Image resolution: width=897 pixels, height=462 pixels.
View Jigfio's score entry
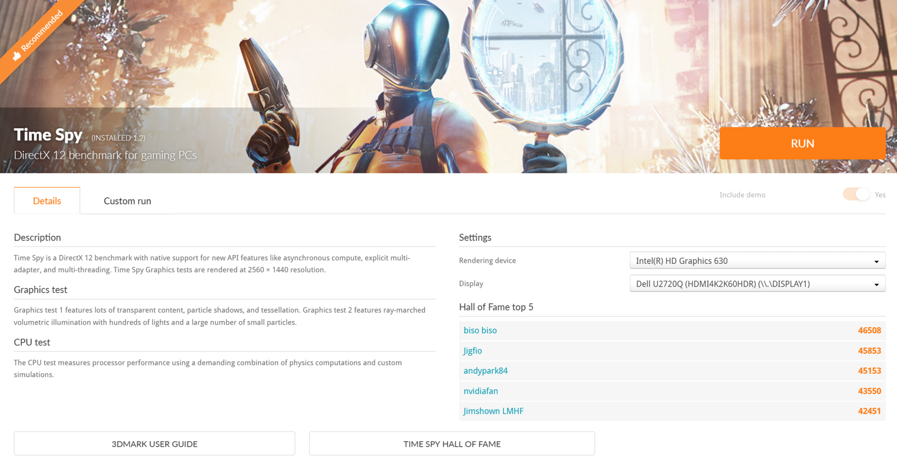(473, 350)
